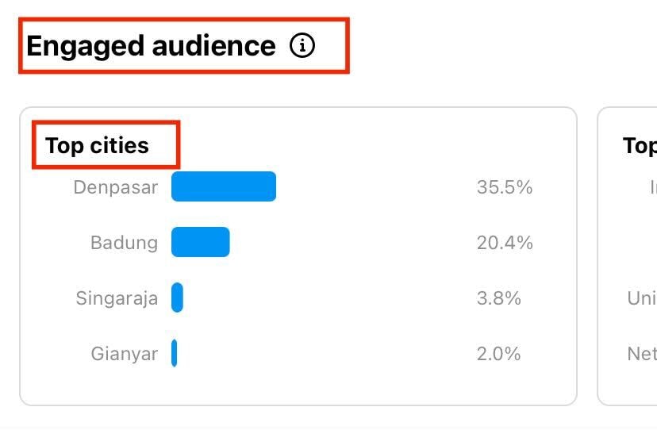Select the Badung city label
657x430 pixels.
click(x=124, y=242)
